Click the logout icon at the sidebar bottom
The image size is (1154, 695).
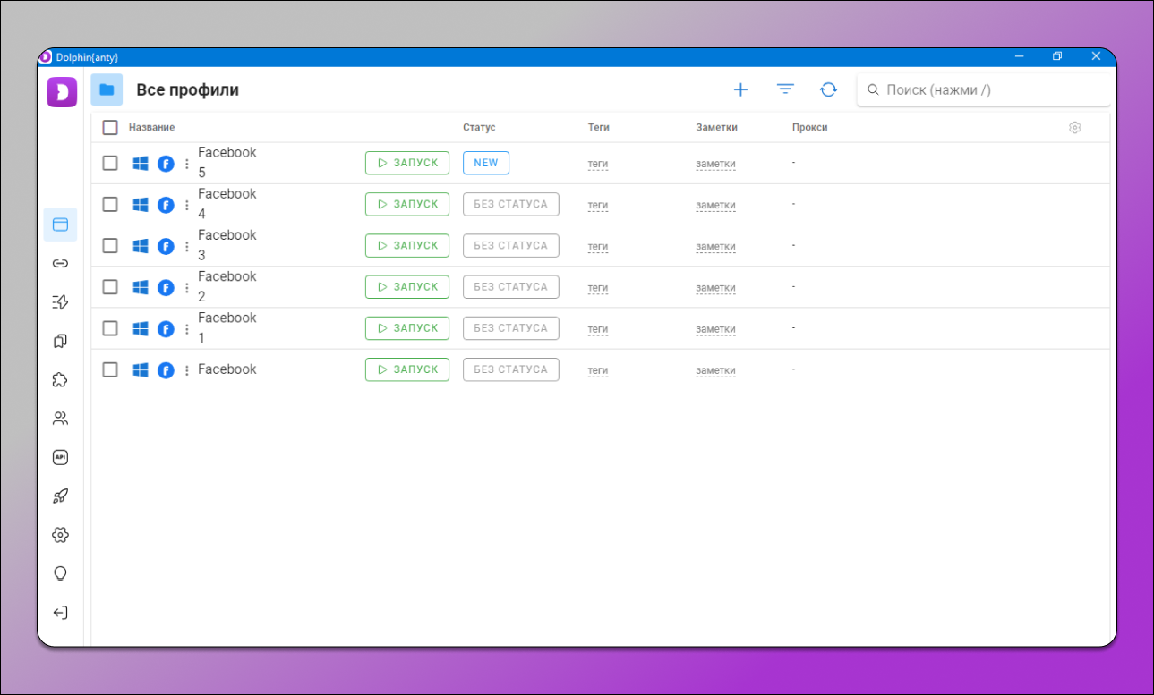pyautogui.click(x=60, y=613)
